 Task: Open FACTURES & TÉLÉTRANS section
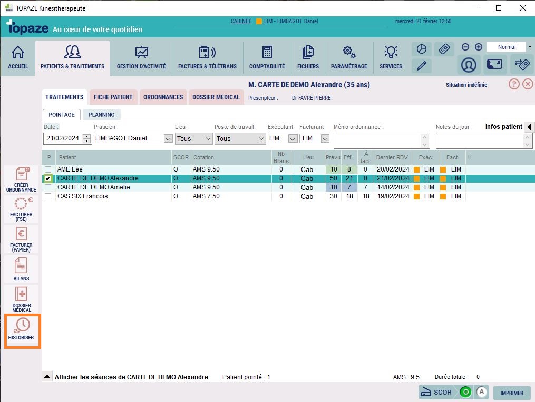207,57
